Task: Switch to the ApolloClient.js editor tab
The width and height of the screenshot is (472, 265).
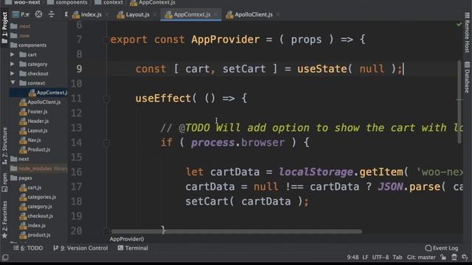Action: 254,15
